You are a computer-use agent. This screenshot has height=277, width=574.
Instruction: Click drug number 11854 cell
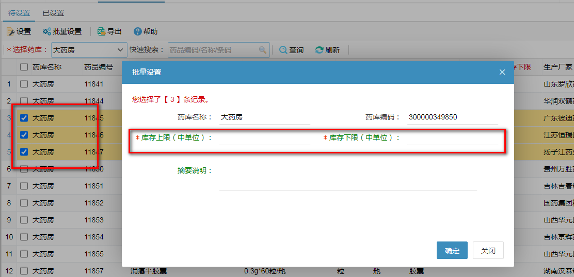[x=94, y=237]
